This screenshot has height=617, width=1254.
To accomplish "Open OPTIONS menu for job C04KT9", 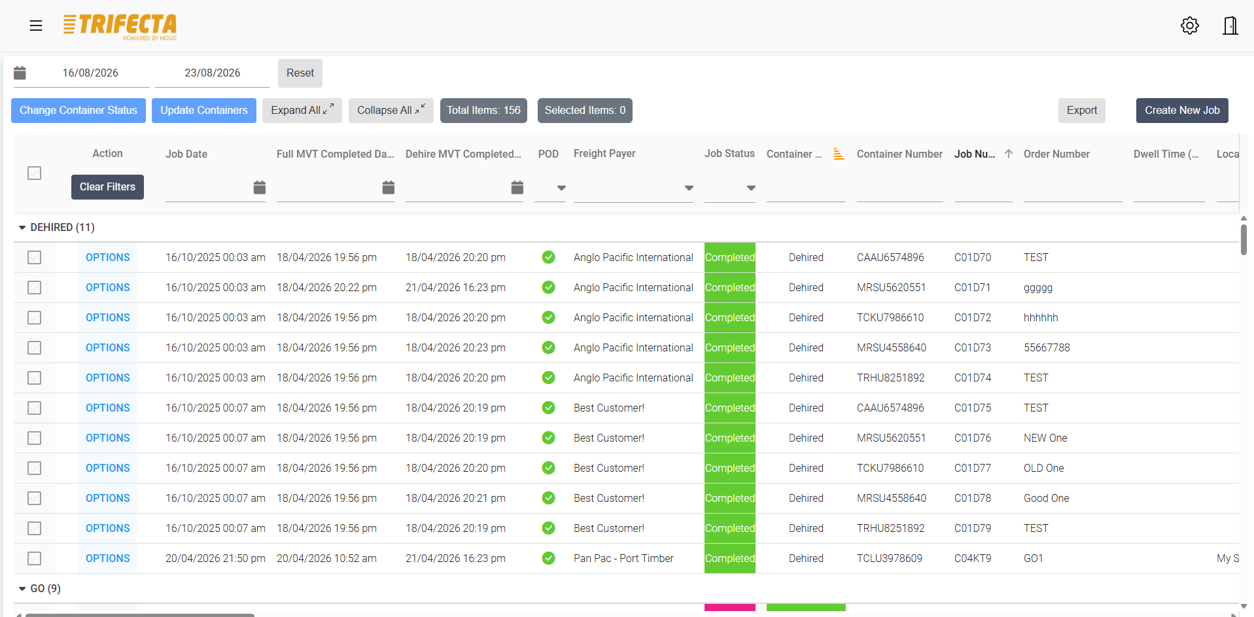I will 108,559.
